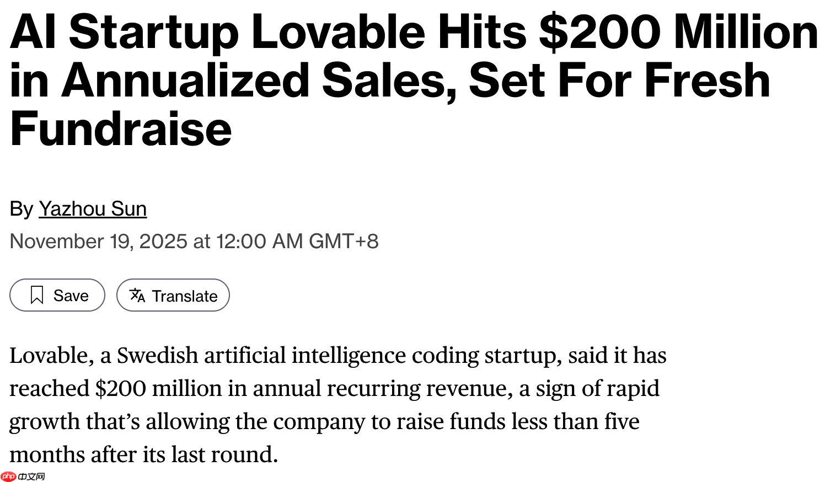The image size is (825, 482).
Task: Click the 12:00 AM time text
Action: click(259, 242)
